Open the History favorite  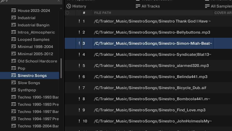coord(76,6)
